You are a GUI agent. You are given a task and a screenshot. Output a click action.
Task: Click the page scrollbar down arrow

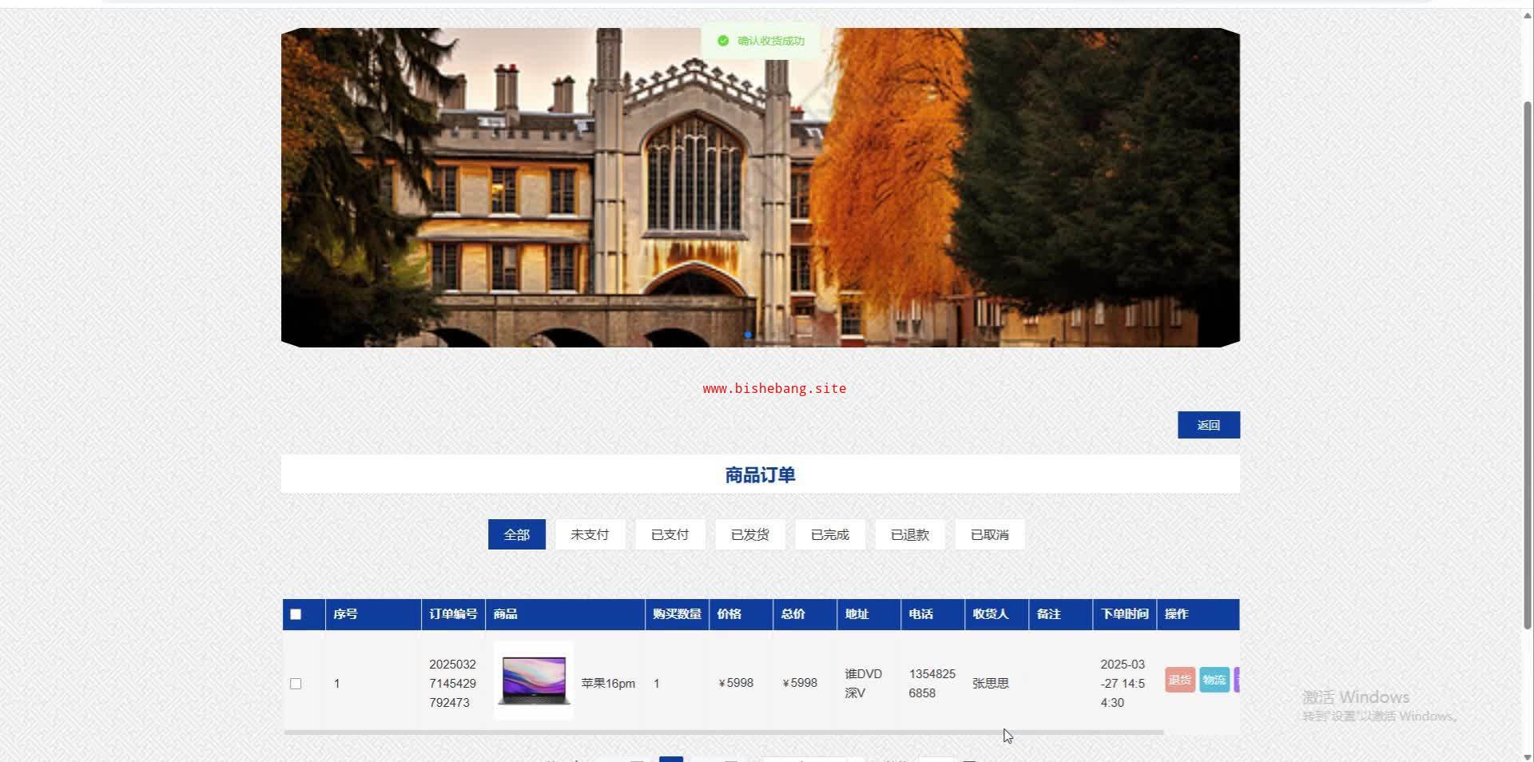coord(1528,756)
